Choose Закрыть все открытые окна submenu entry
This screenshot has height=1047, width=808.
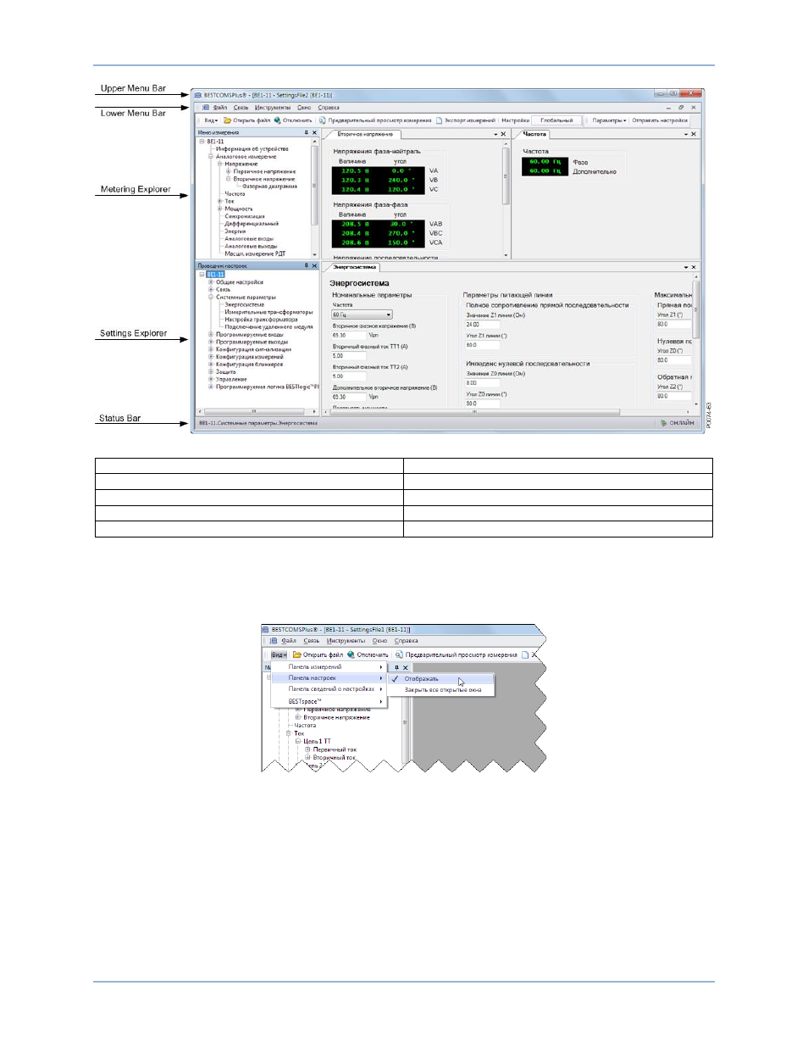click(442, 690)
